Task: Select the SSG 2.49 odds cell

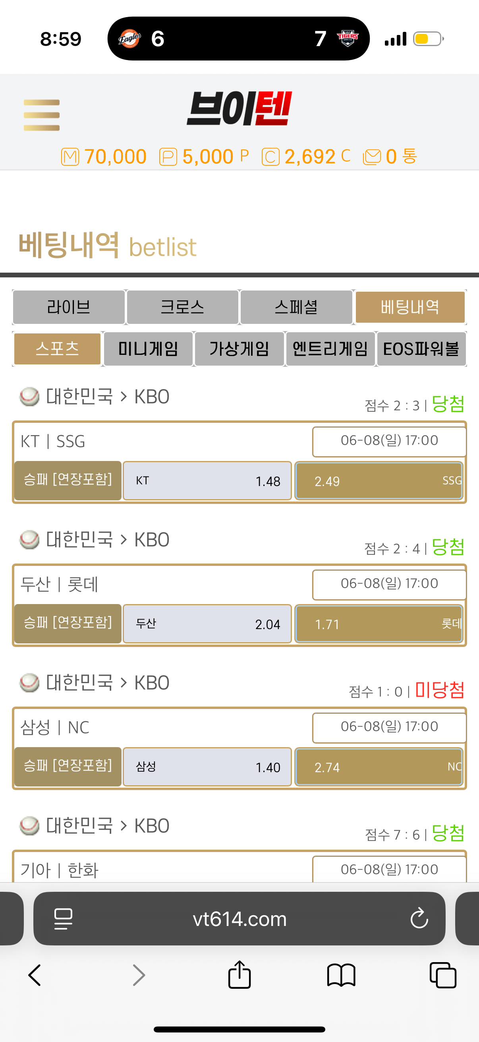Action: (x=379, y=480)
